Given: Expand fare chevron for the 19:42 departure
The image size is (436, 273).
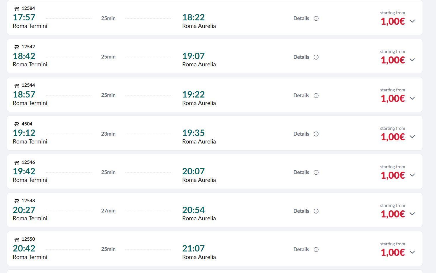Looking at the screenshot, I should (x=412, y=175).
